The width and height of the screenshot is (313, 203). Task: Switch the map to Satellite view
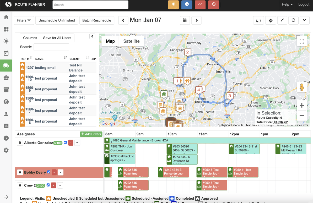pyautogui.click(x=131, y=41)
